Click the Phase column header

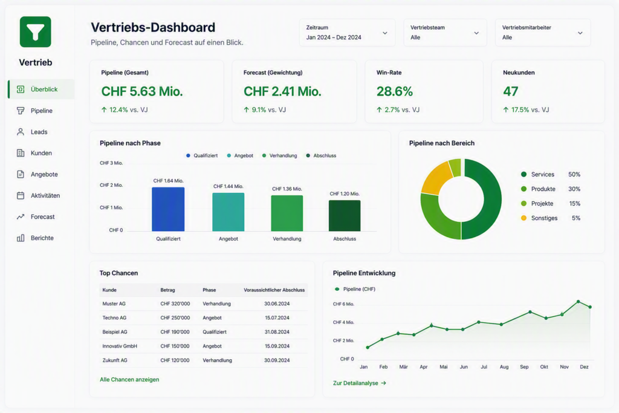tap(209, 290)
